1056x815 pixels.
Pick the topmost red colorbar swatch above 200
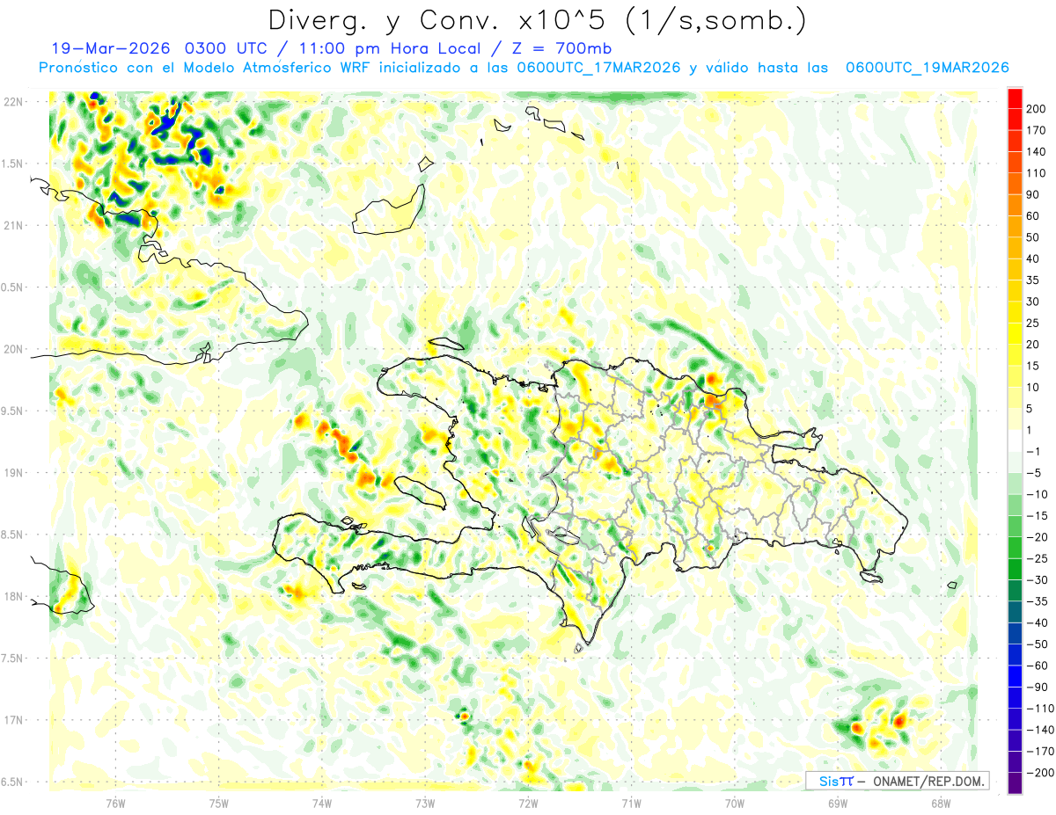(1015, 98)
